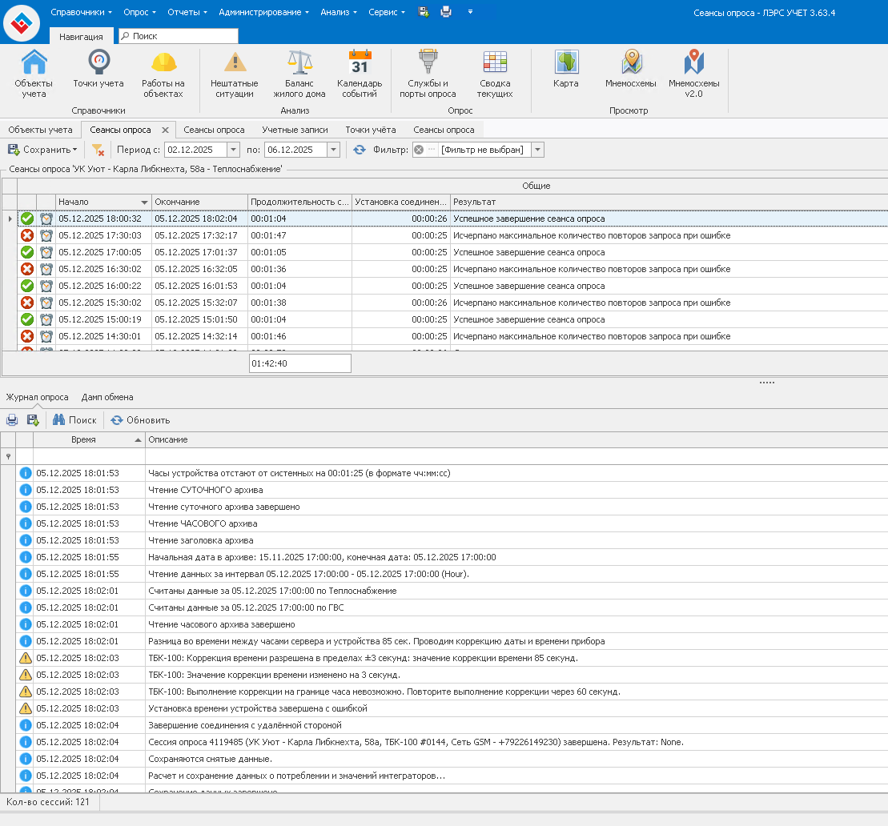Screen dimensions: 888x826
Task: Sort by the Начало column header
Action: click(x=96, y=202)
